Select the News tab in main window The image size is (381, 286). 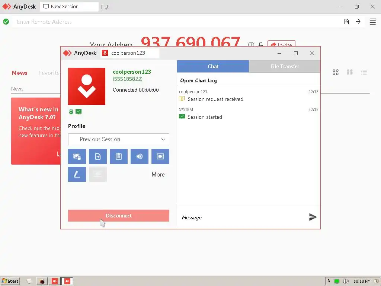(x=20, y=73)
